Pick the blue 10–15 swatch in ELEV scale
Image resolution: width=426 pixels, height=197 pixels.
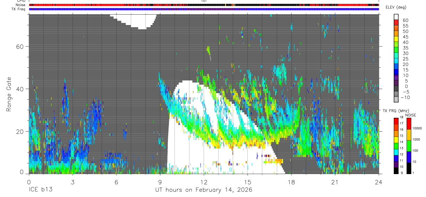[x=396, y=72]
